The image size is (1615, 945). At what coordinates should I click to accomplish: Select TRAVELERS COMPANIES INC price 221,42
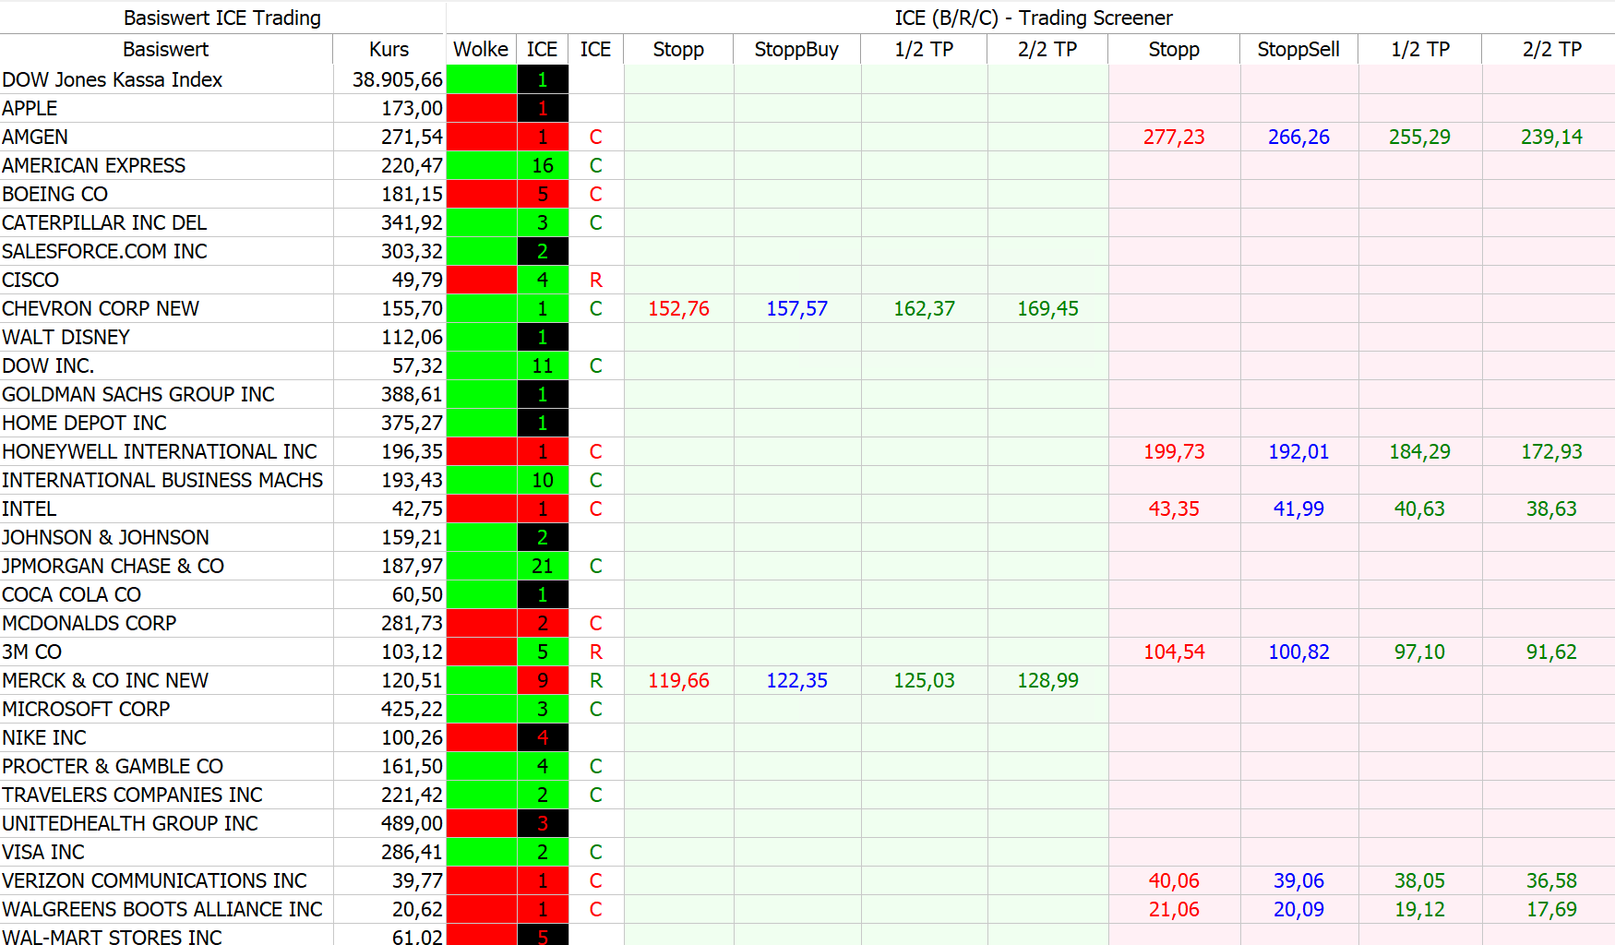[412, 795]
